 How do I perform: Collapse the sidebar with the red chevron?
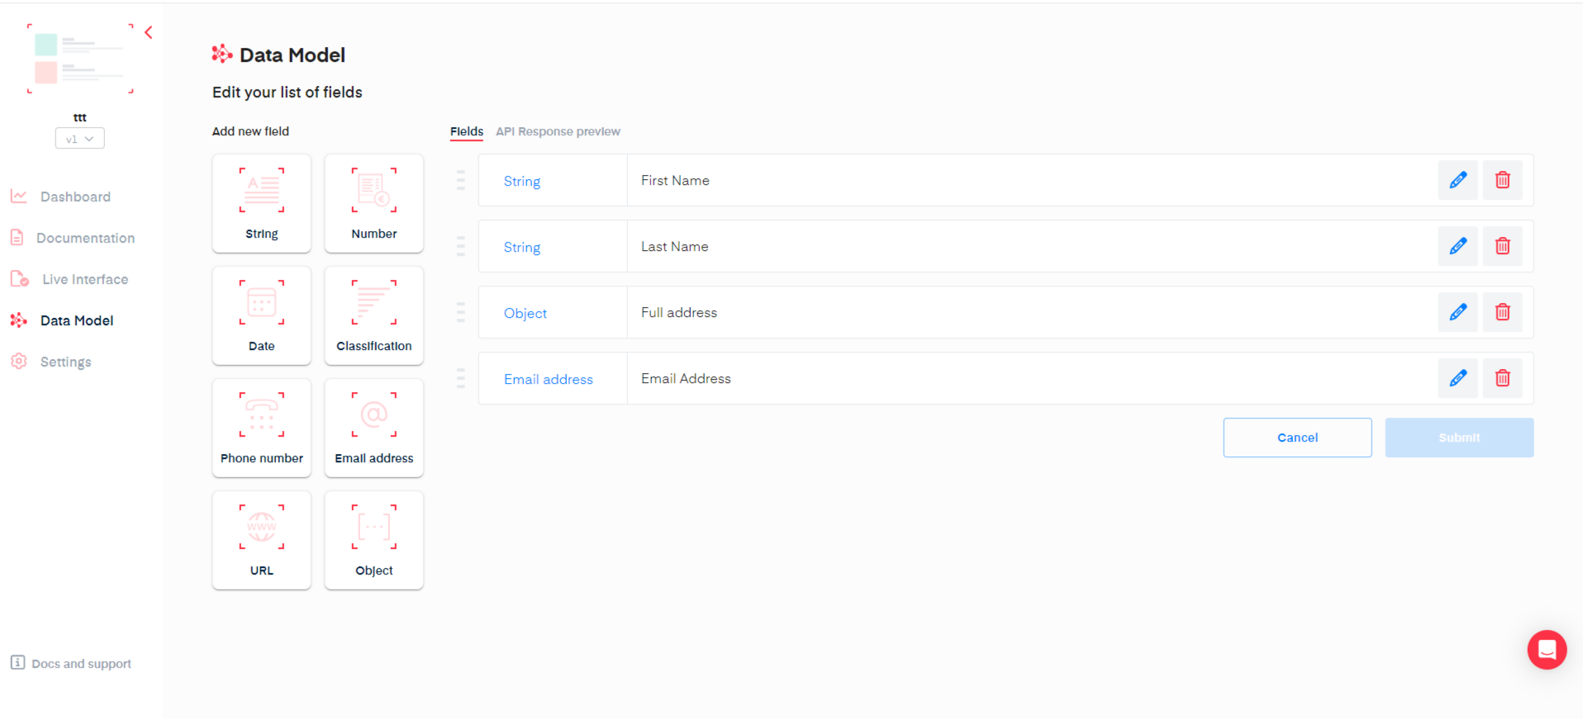pyautogui.click(x=149, y=33)
